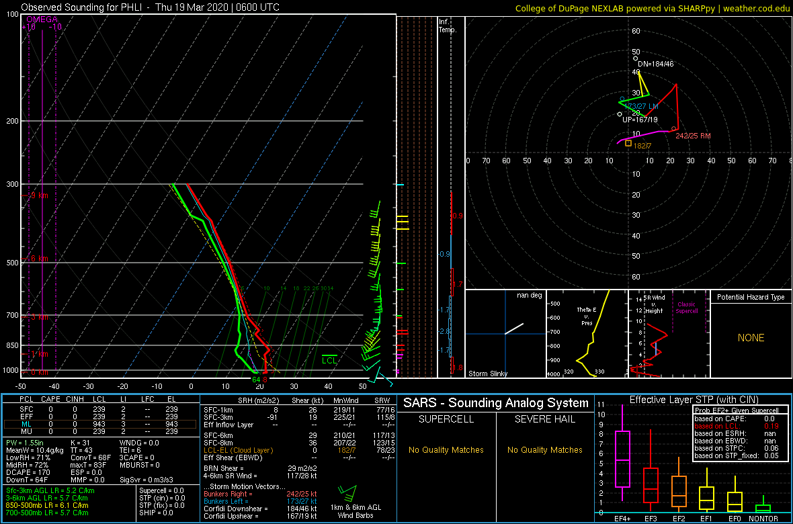The width and height of the screenshot is (793, 524).
Task: Click the orange square 182/7 storm motion marker
Action: (628, 144)
